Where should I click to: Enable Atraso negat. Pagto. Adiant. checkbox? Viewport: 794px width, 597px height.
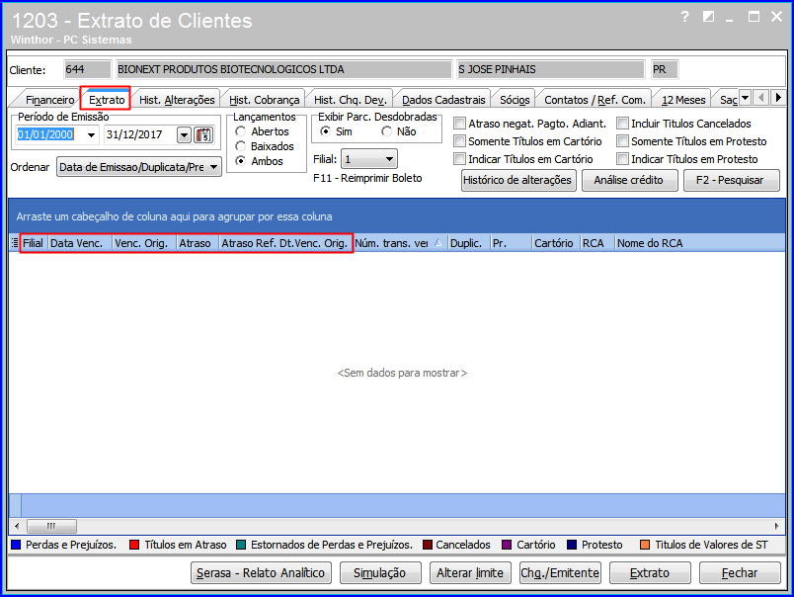coord(459,124)
